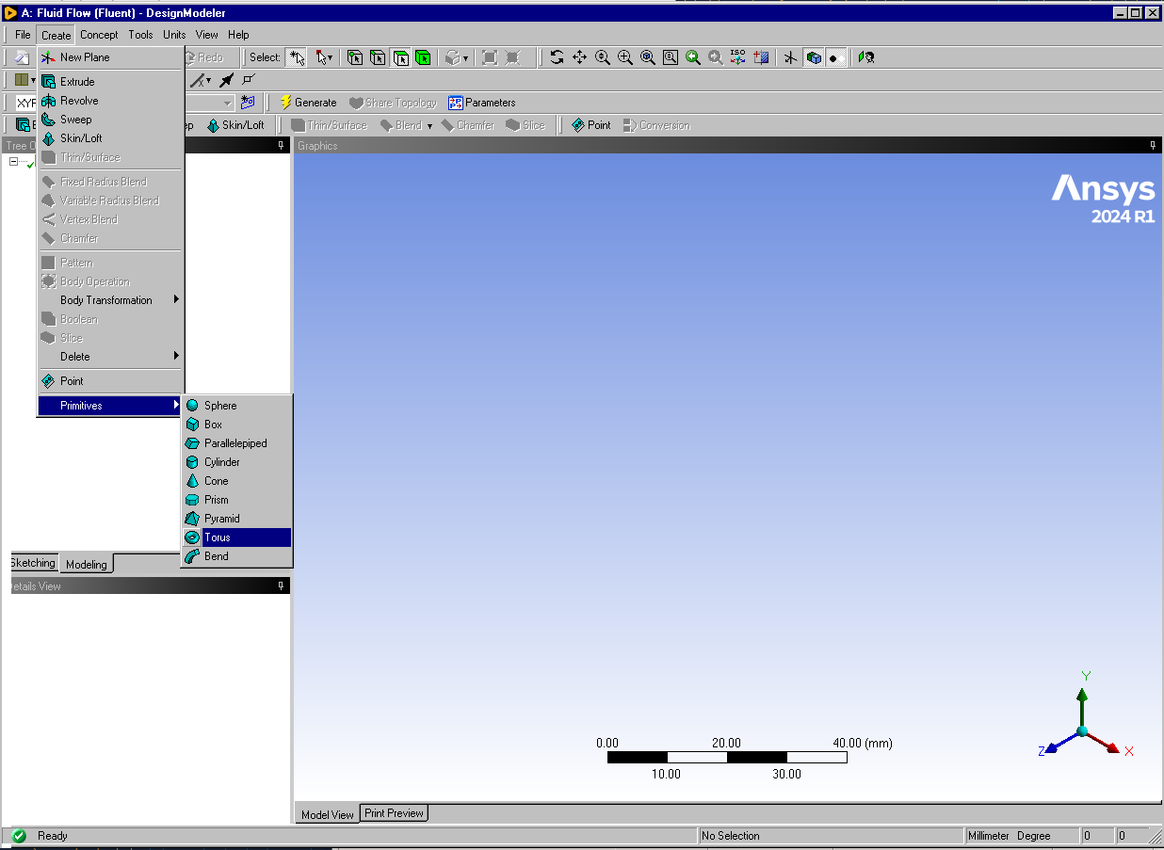Toggle the Bodies selection filter
The width and height of the screenshot is (1164, 850).
tap(423, 57)
